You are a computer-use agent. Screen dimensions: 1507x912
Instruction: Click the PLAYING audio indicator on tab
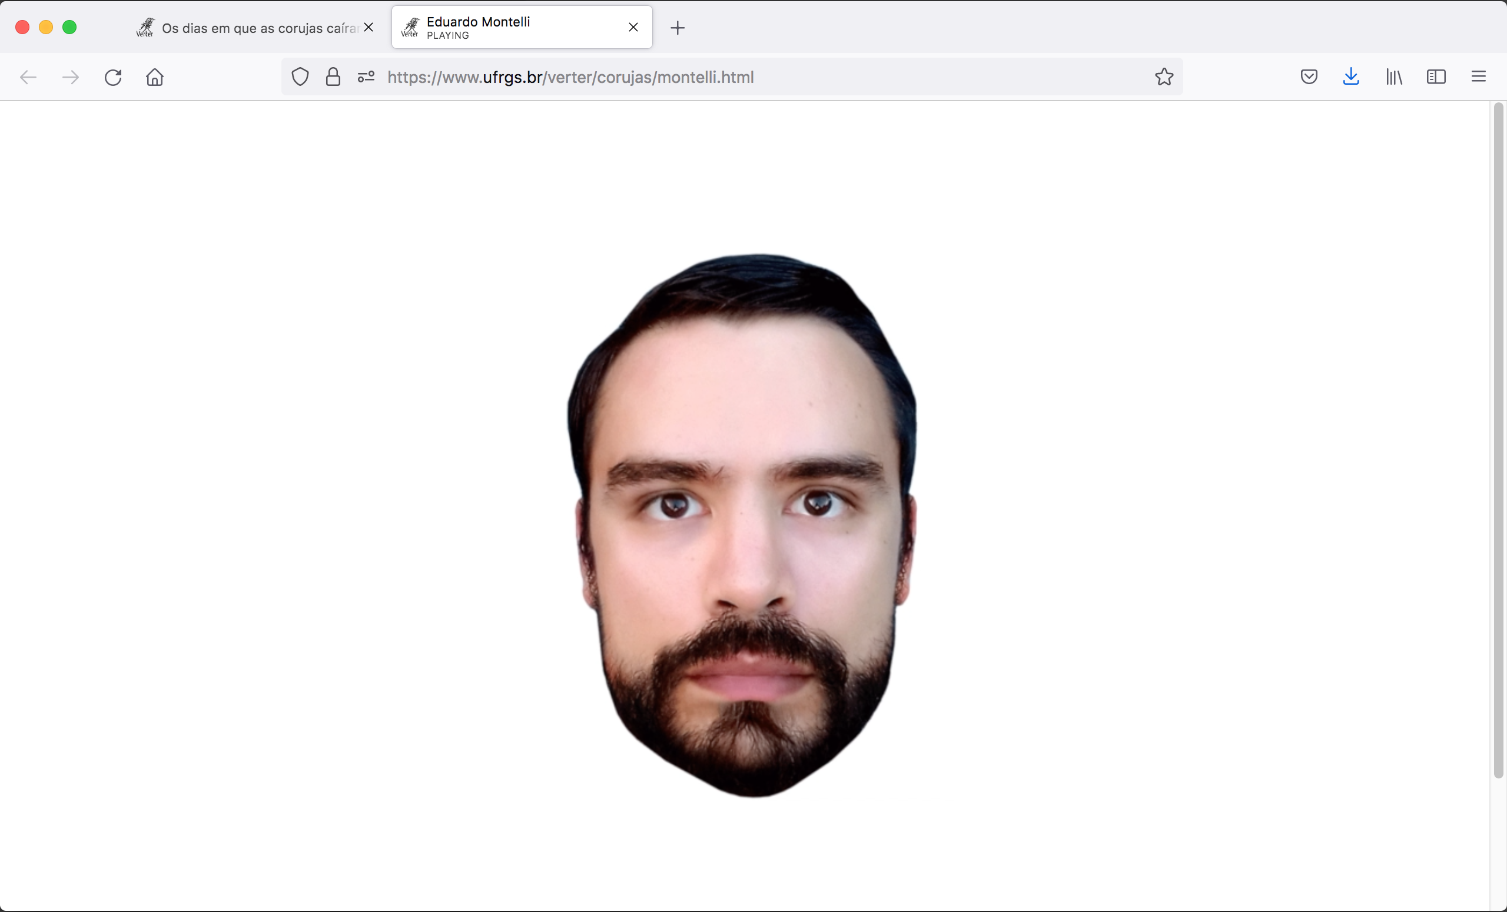tap(448, 35)
